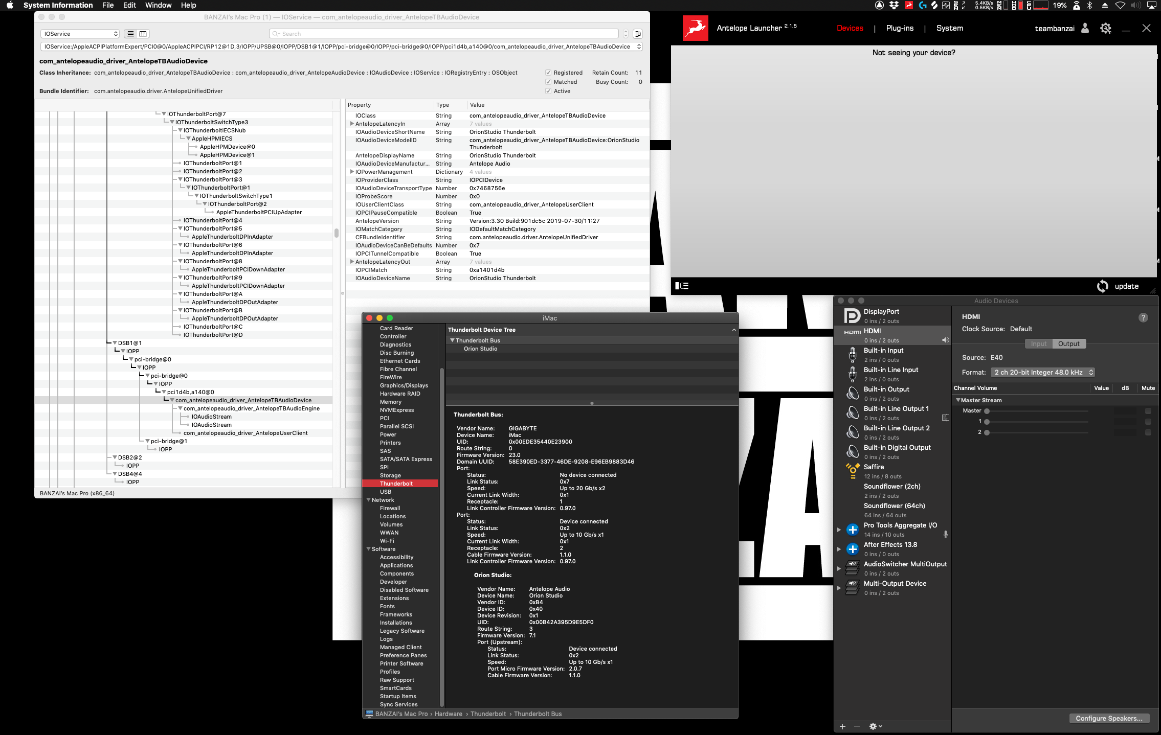Click the help question mark in Audio Devices

click(x=1143, y=317)
